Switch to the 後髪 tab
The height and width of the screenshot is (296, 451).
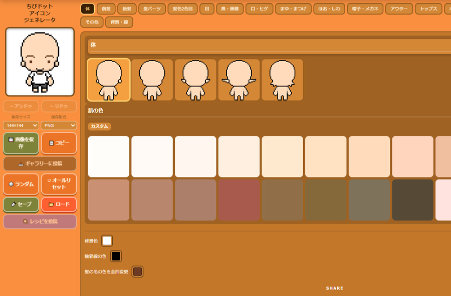tap(127, 9)
